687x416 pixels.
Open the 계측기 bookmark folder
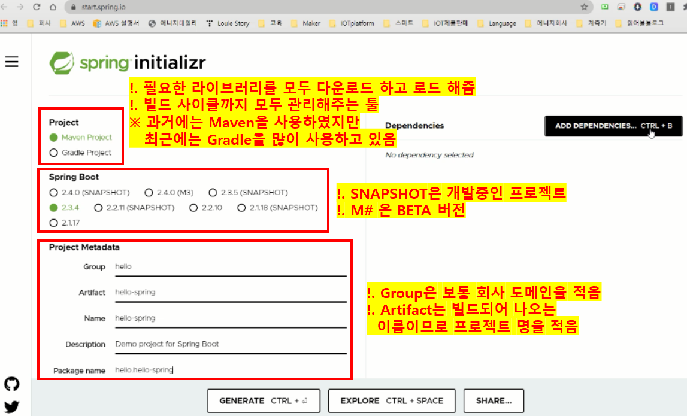592,23
